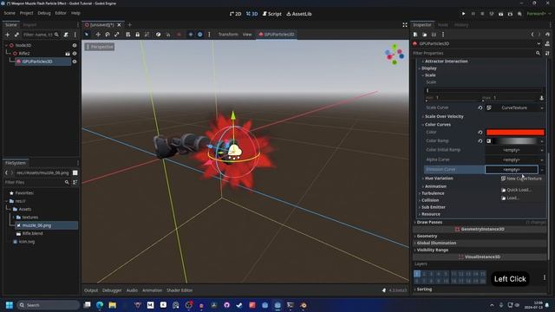Viewport: 555px width, 312px height.
Task: Switch to the 2D workspace
Action: pos(235,14)
